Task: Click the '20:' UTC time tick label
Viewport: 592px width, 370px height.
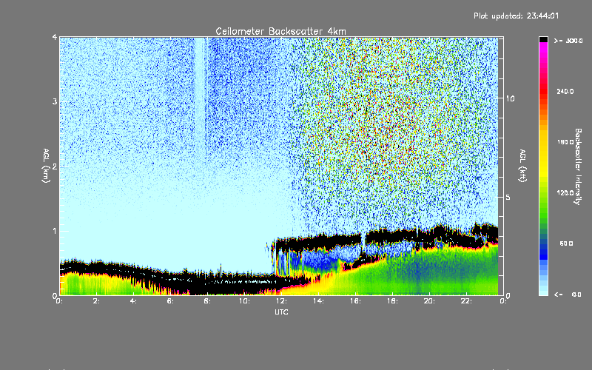Action: pos(429,301)
